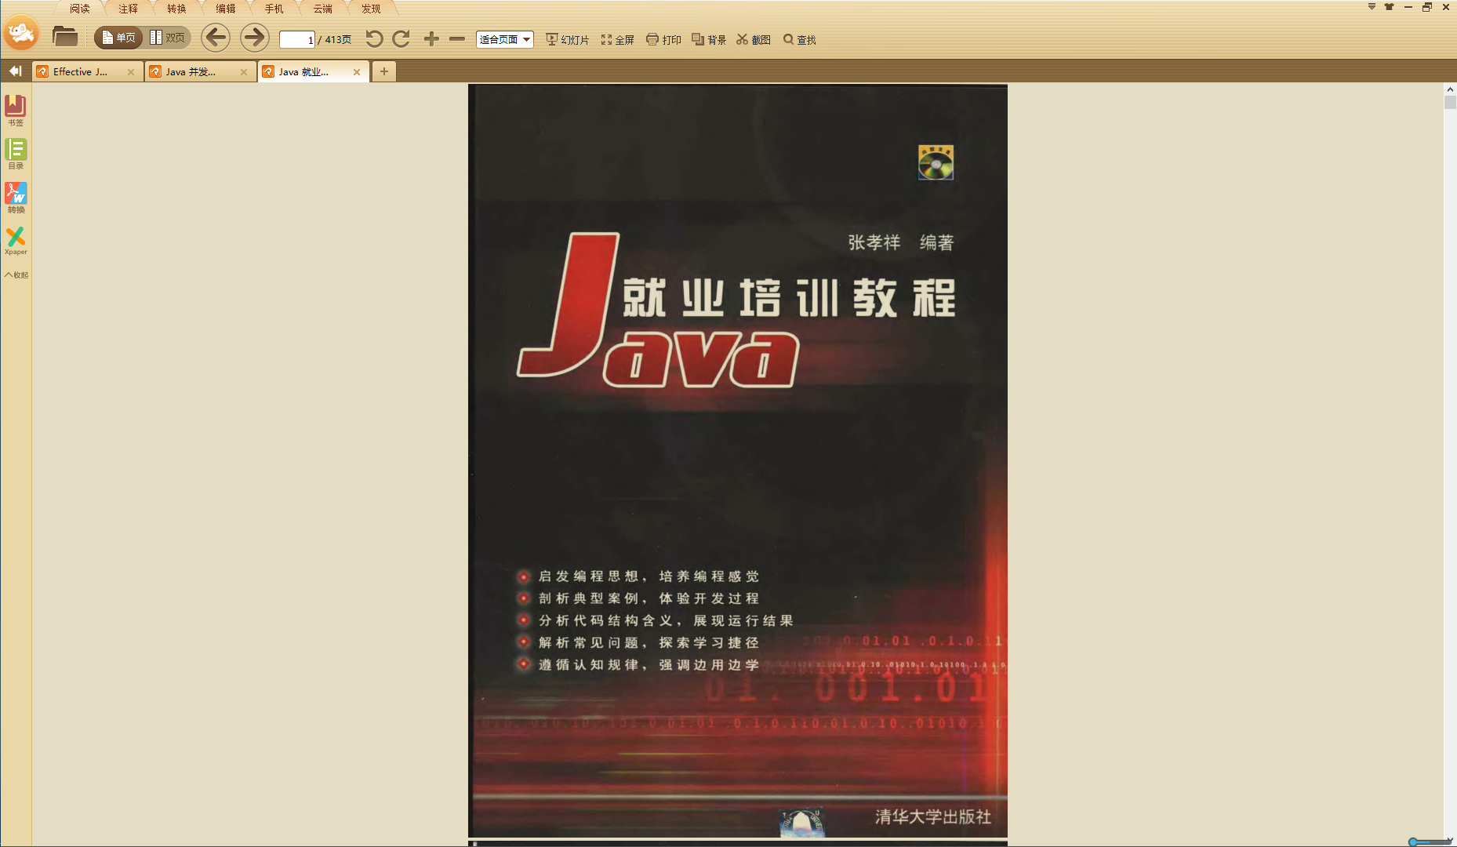This screenshot has height=847, width=1457.
Task: Open the 编辑 menu tab
Action: tap(226, 9)
